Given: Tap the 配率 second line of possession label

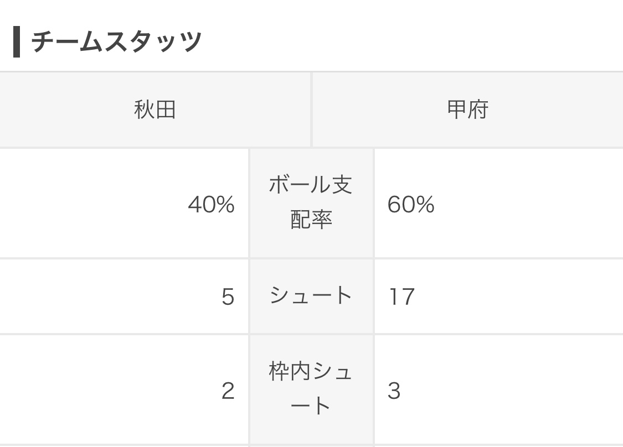Looking at the screenshot, I should click(311, 220).
